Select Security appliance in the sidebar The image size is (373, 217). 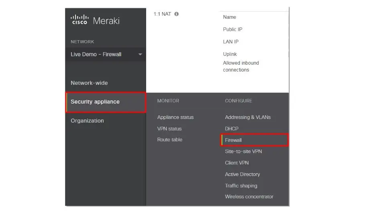[106, 102]
